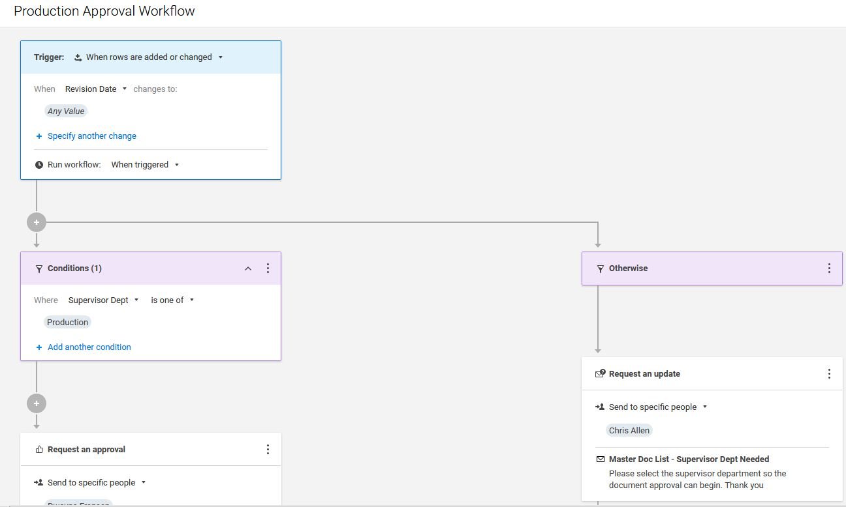This screenshot has width=846, height=507.
Task: Click the thumbs-up Request an approval icon
Action: click(x=39, y=450)
